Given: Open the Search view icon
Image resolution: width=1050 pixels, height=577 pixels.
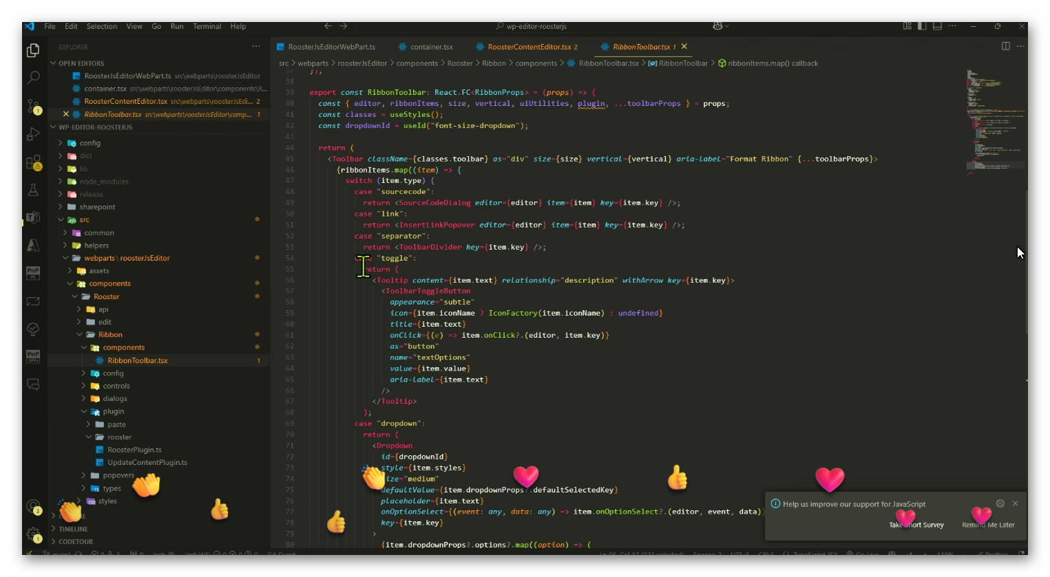Looking at the screenshot, I should (x=33, y=78).
